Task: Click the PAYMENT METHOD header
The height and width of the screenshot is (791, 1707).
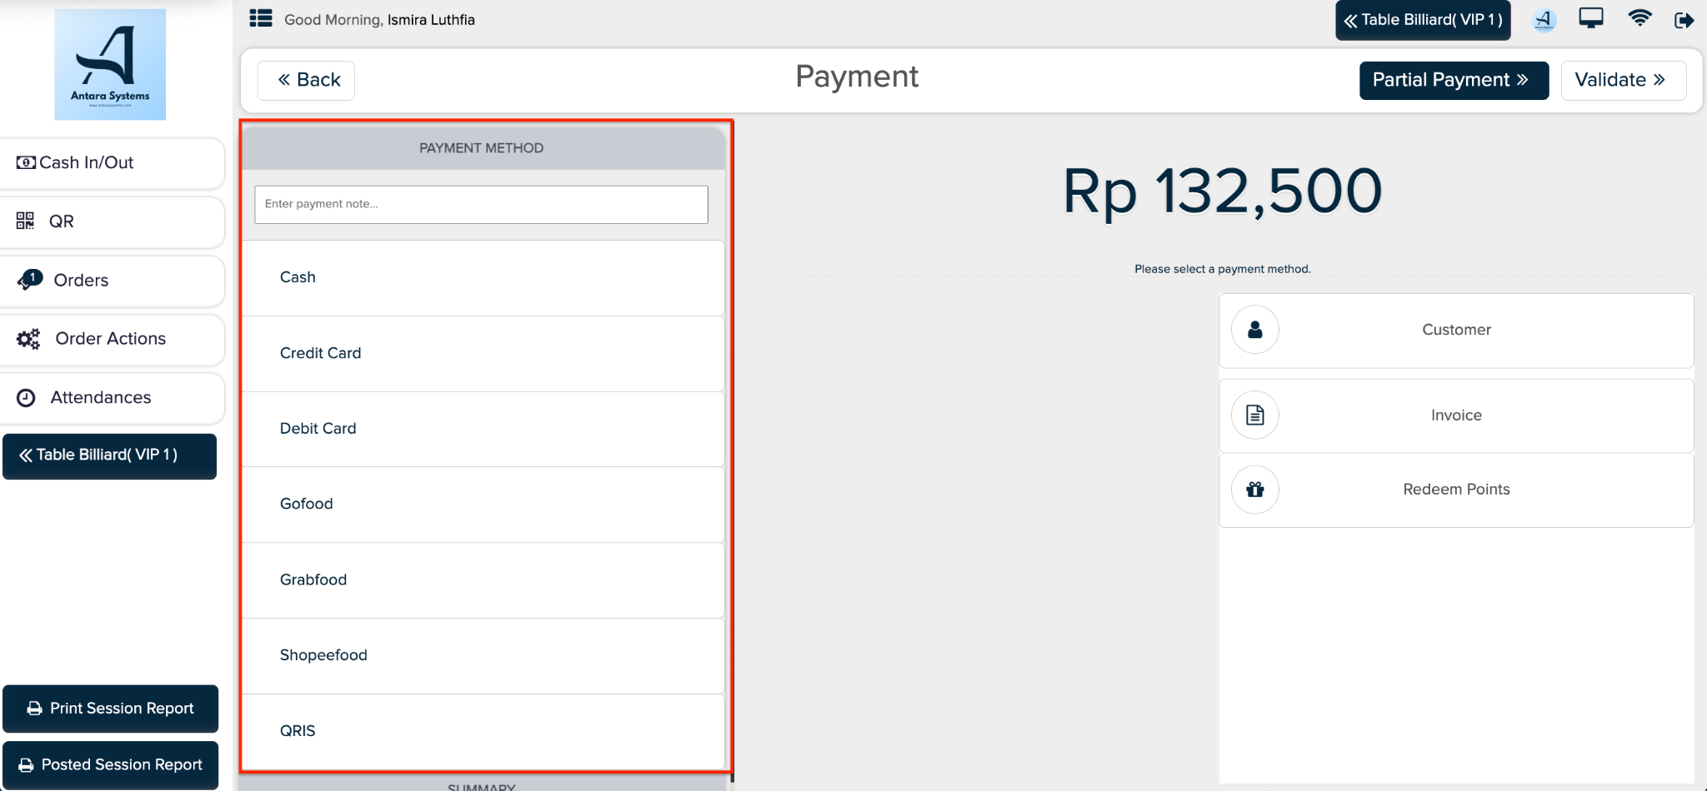Action: [x=482, y=148]
